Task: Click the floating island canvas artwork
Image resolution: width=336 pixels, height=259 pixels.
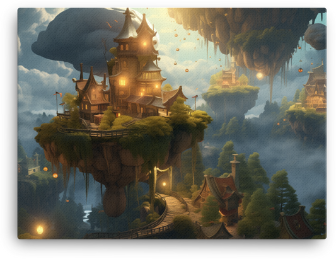Action: point(172,124)
